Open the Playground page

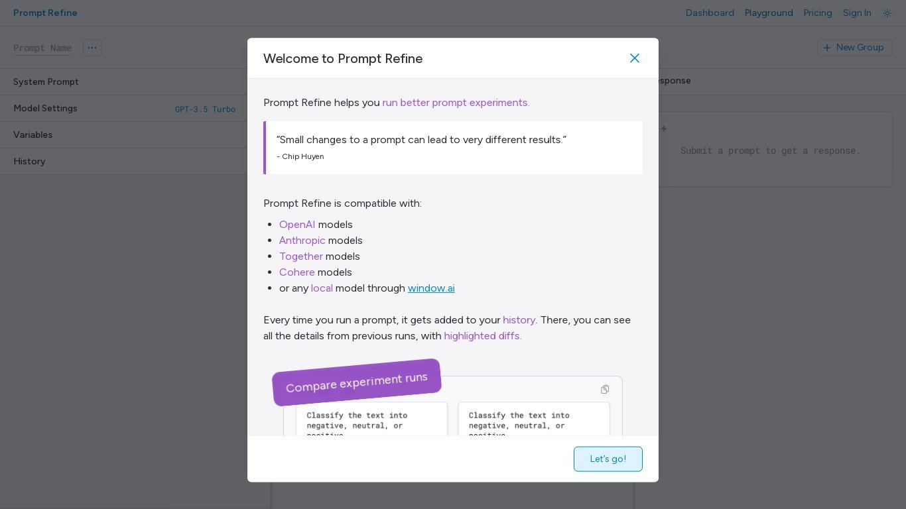(769, 13)
